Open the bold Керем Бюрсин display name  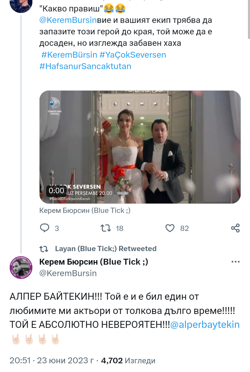(94, 262)
